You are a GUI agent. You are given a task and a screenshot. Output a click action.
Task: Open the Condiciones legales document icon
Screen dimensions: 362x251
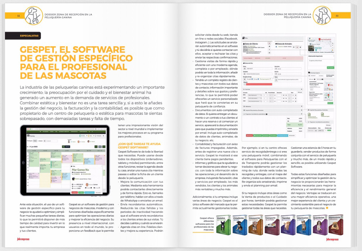click(x=322, y=114)
